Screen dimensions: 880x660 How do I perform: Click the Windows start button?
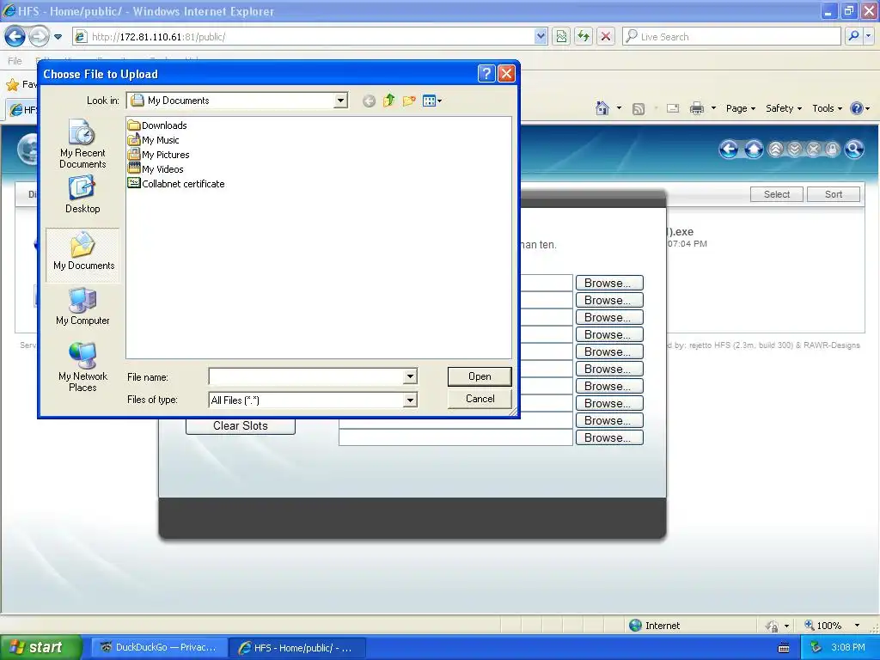40,647
